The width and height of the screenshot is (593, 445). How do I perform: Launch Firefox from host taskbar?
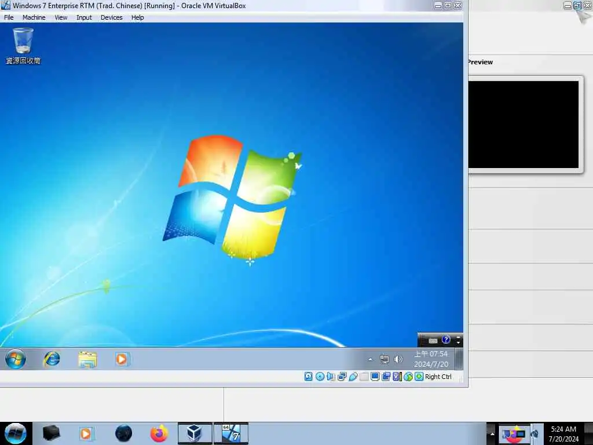click(x=159, y=433)
